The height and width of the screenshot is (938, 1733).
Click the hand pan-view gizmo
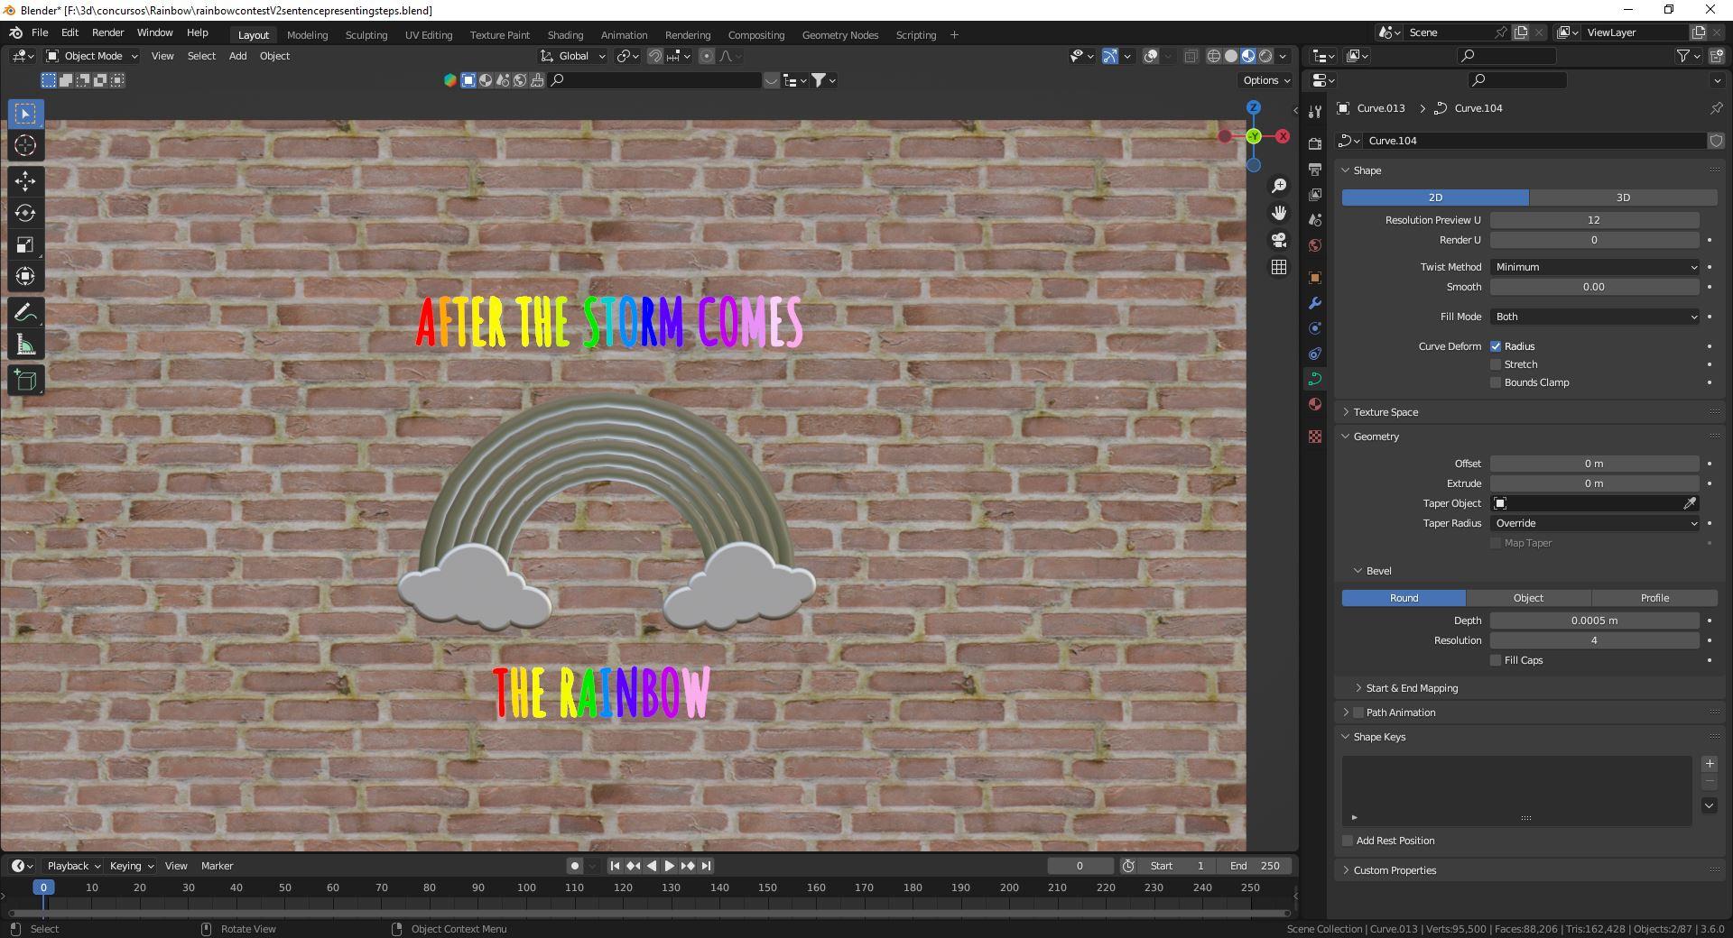click(x=1279, y=213)
